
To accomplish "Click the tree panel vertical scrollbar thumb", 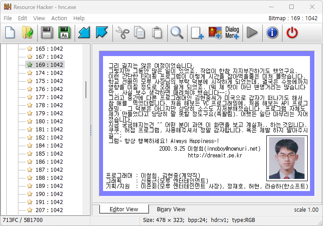I will [x=86, y=90].
